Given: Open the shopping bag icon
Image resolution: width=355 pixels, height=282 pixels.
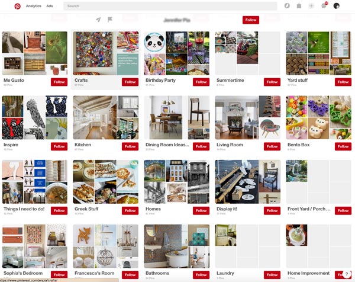Looking at the screenshot, I should click(299, 6).
